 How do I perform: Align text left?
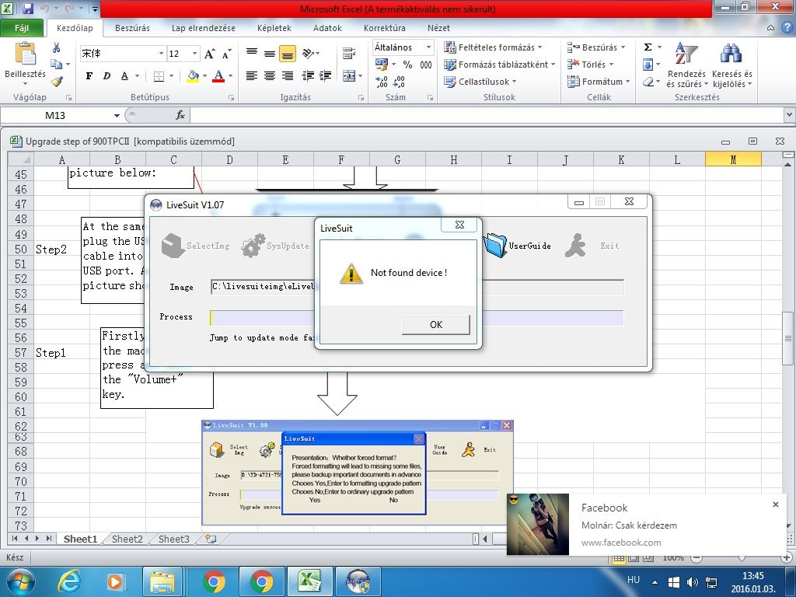click(252, 76)
